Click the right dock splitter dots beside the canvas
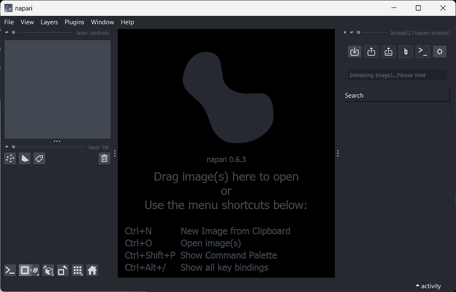The height and width of the screenshot is (292, 456). pyautogui.click(x=337, y=153)
